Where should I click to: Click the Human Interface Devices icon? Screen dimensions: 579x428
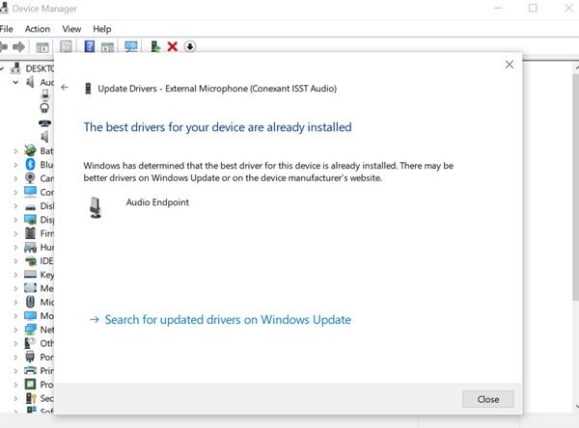(30, 247)
